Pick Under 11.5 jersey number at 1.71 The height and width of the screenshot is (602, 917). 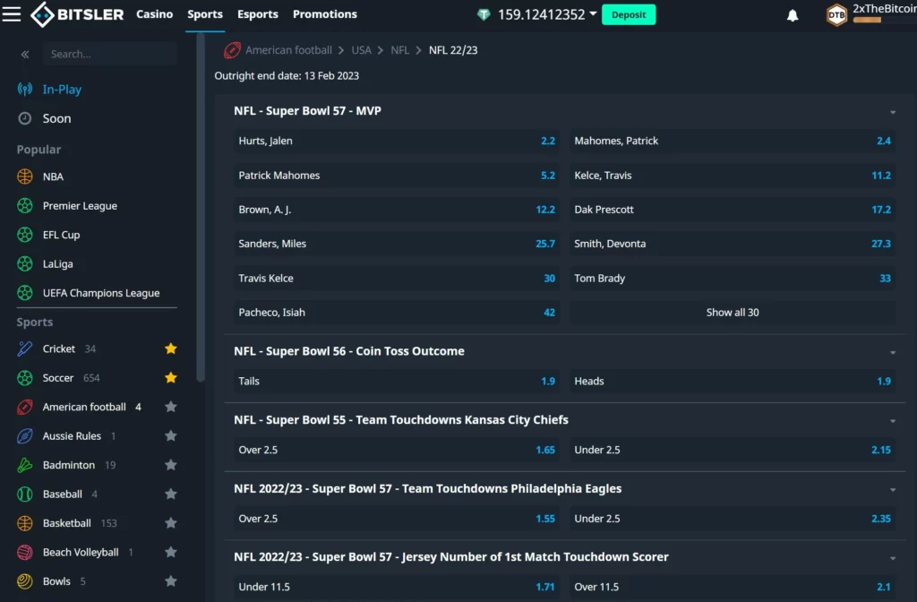click(397, 587)
